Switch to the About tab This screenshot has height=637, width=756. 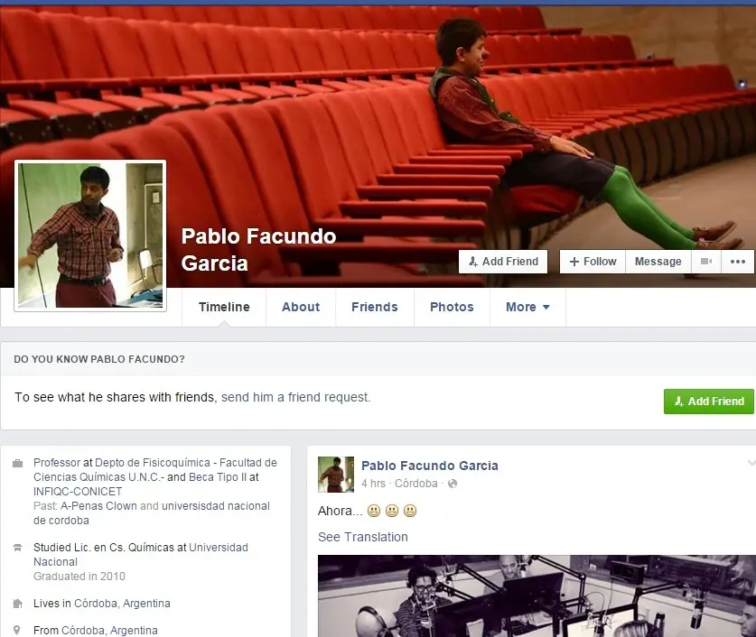click(301, 307)
